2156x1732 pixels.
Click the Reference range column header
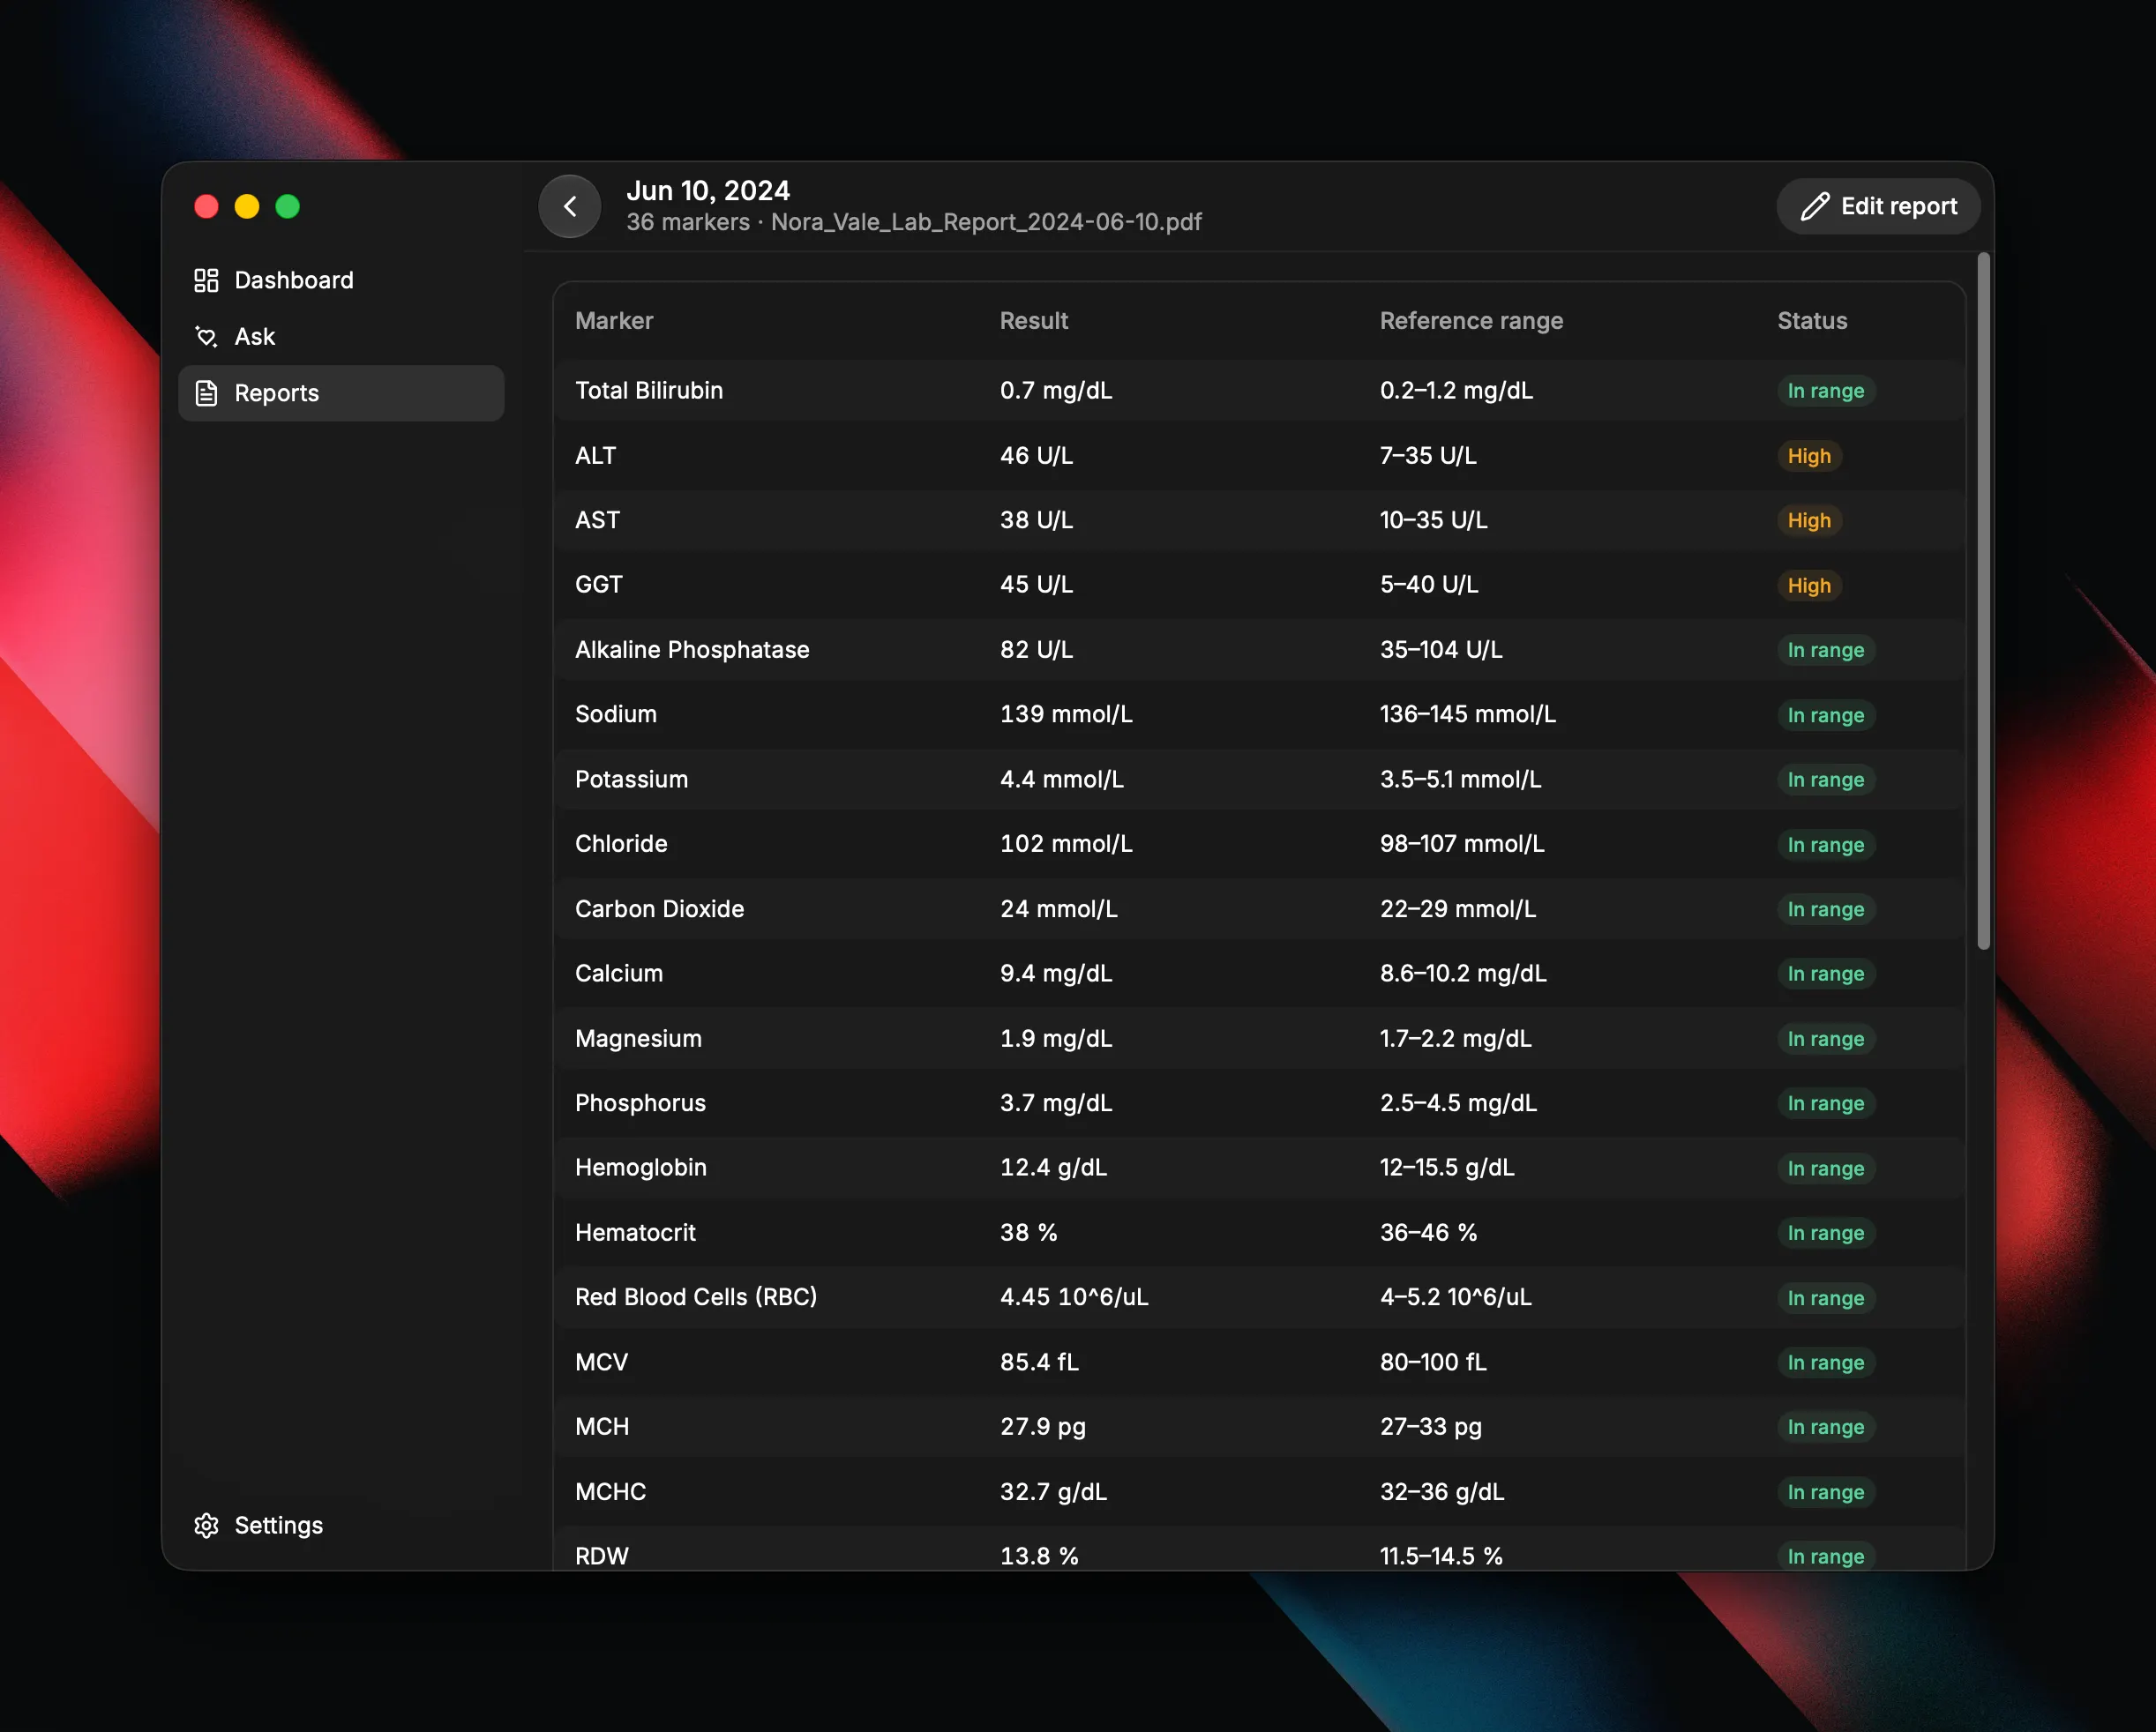pos(1471,321)
